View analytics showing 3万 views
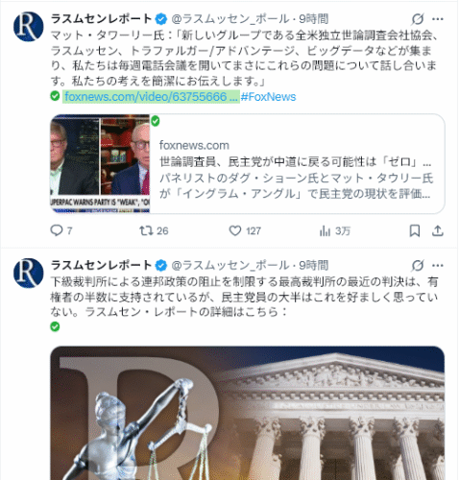Image resolution: width=459 pixels, height=480 pixels. (335, 230)
